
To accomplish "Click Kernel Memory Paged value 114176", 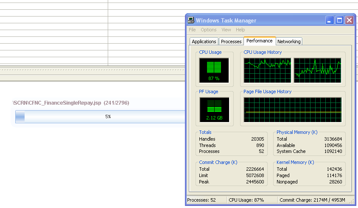I will pos(335,175).
